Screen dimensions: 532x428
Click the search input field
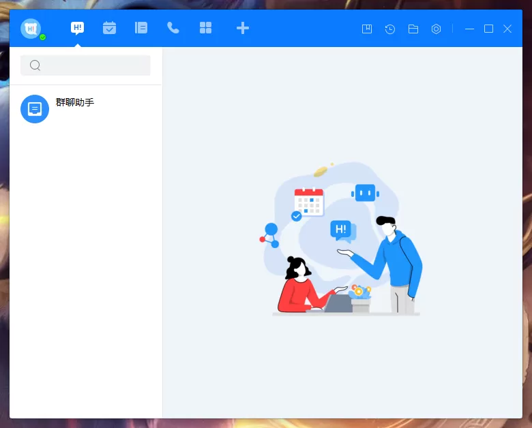point(85,65)
